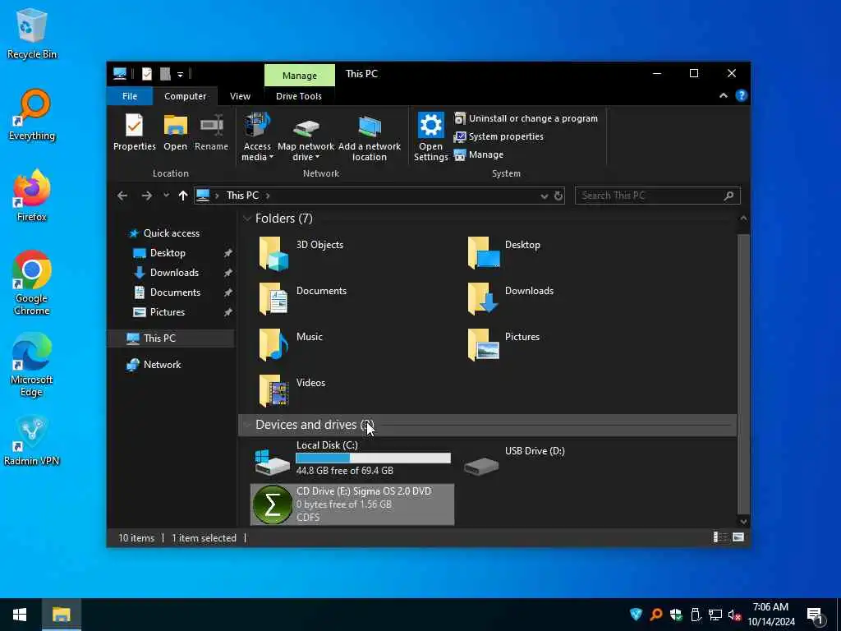Select Quick access in navigation pane
Image resolution: width=841 pixels, height=631 pixels.
coord(171,233)
